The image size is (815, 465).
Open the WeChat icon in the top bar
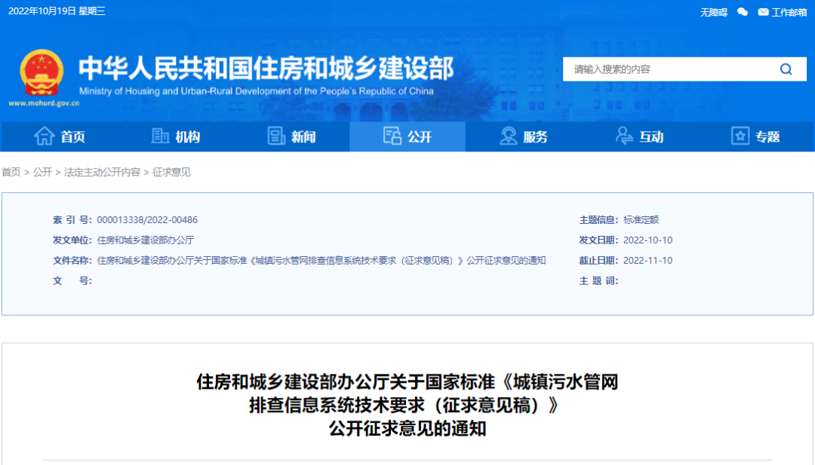[x=743, y=12]
